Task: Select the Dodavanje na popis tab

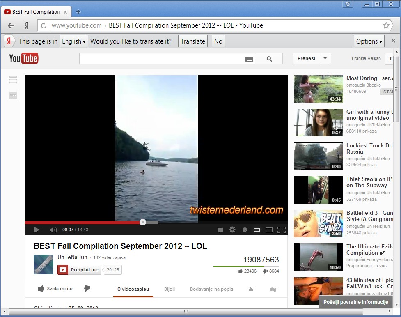Action: click(211, 289)
